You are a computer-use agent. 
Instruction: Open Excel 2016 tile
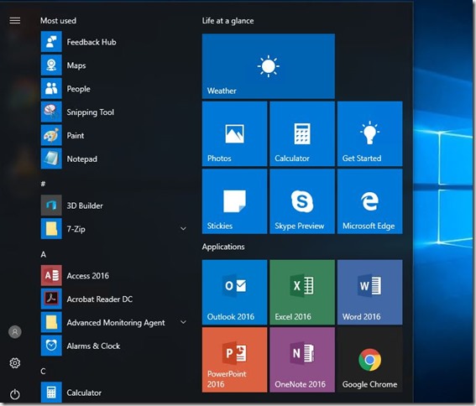click(x=302, y=292)
